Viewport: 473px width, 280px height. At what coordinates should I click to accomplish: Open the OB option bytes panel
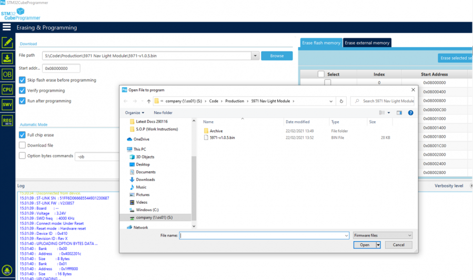[x=7, y=74]
